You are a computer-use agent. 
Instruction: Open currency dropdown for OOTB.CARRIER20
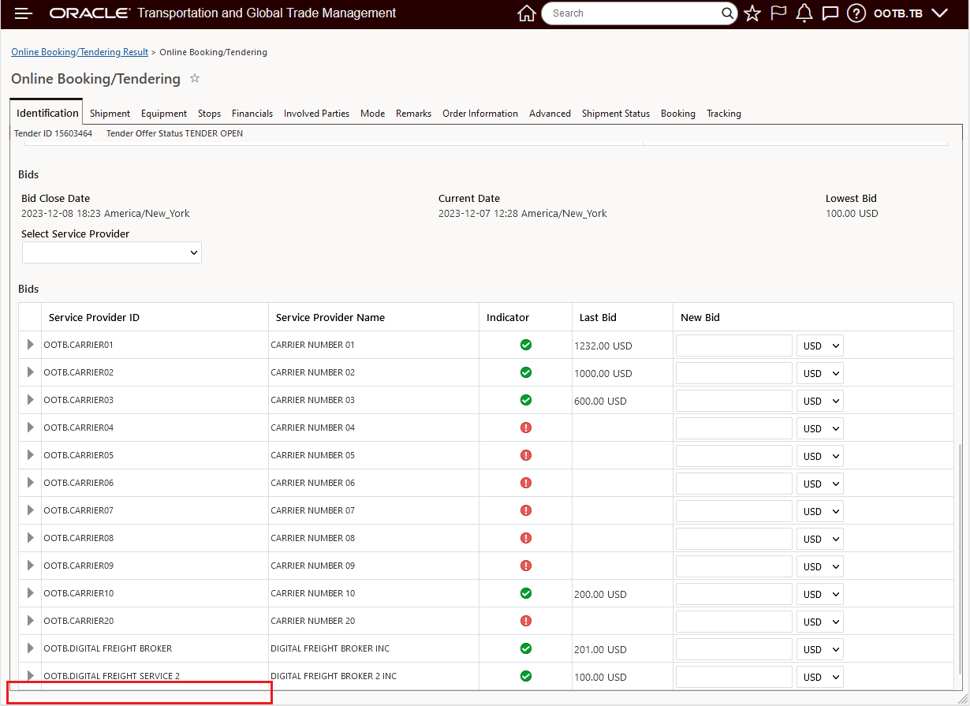click(x=820, y=622)
